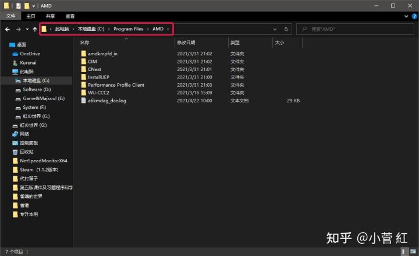The image size is (419, 256).
Task: Click 此电脑 in the address breadcrumb
Action: click(62, 29)
